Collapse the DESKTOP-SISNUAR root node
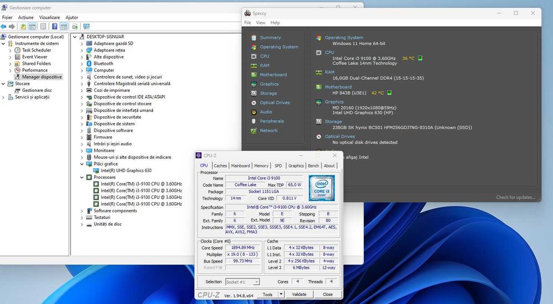This screenshot has width=553, height=304. [75, 37]
